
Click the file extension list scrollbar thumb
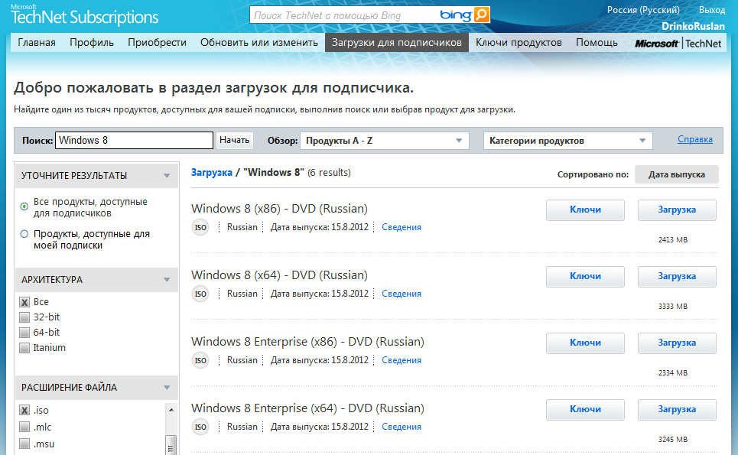click(x=171, y=445)
